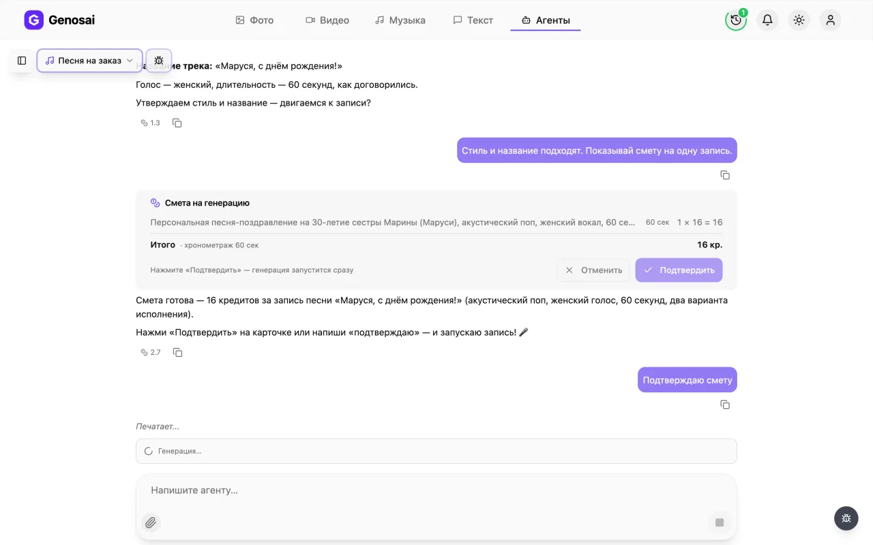The image size is (873, 545).
Task: Open generation history clock icon
Action: coord(736,20)
